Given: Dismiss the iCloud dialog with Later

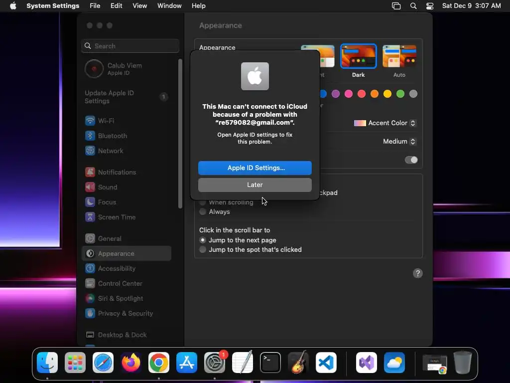Looking at the screenshot, I should point(255,185).
